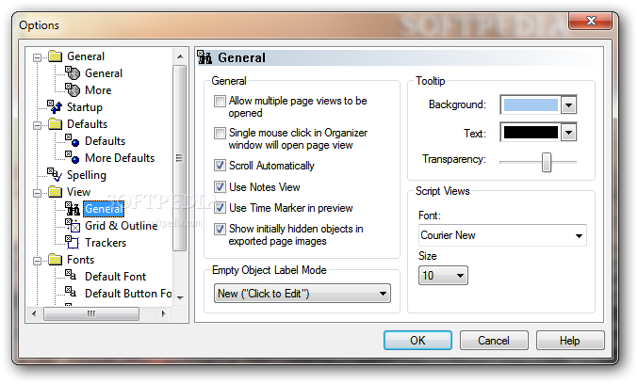638x384 pixels.
Task: Select the Grid & Outline tree item
Action: coord(121,226)
